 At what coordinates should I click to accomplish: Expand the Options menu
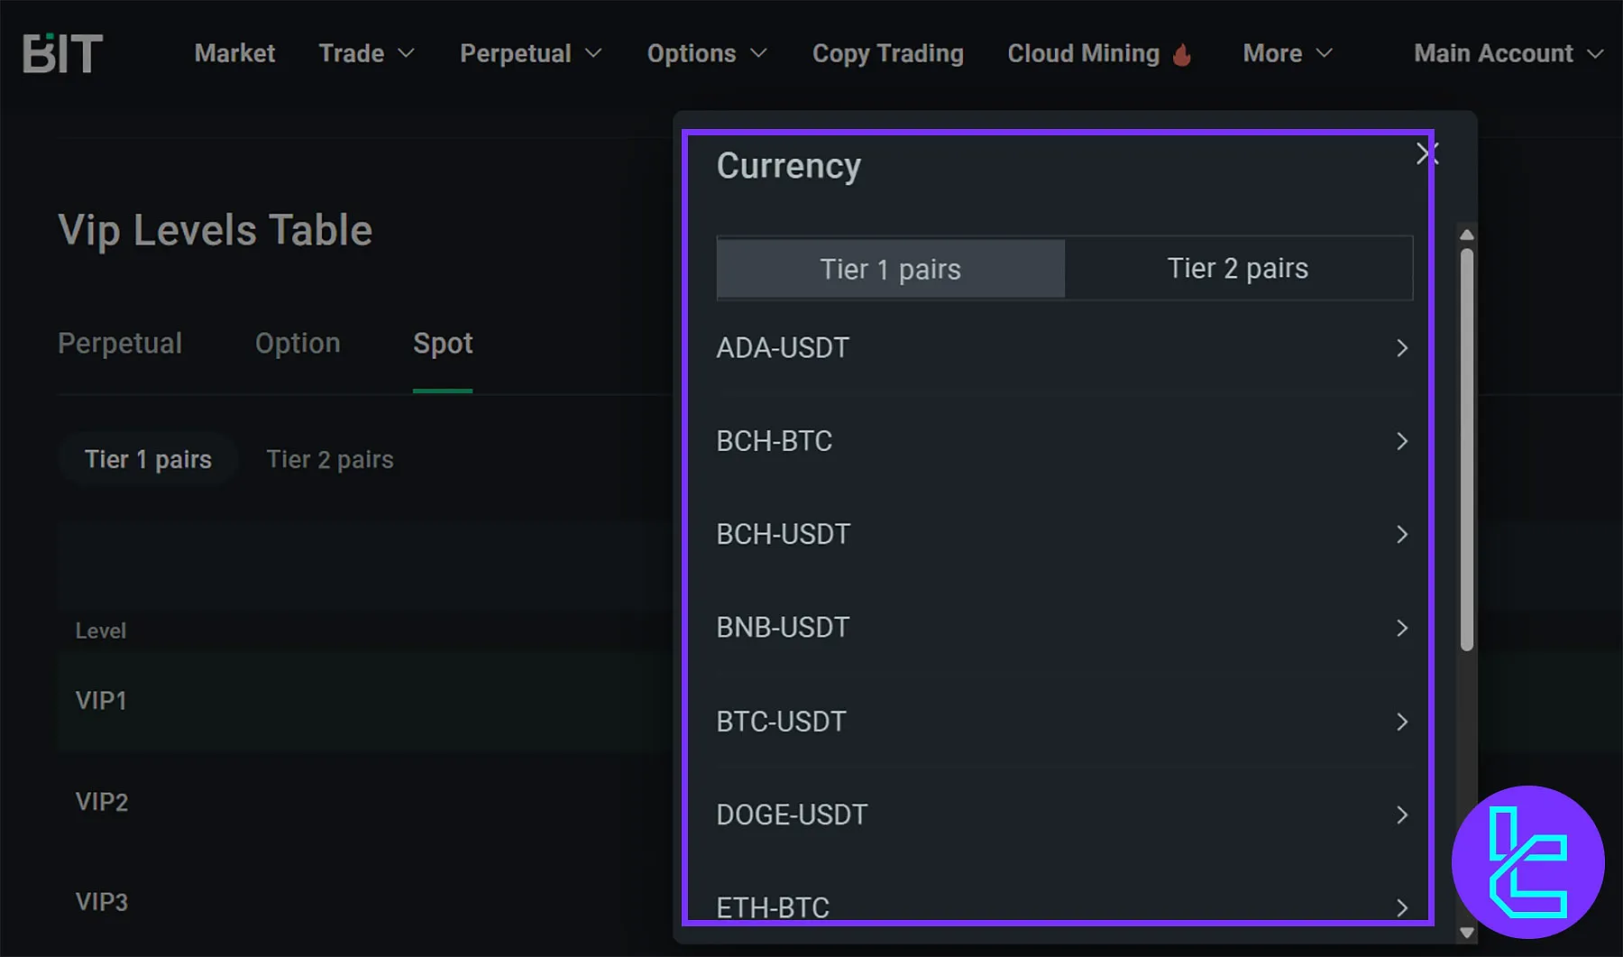click(x=707, y=53)
